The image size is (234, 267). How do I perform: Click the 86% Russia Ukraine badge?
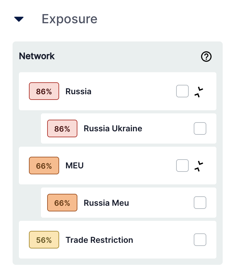[62, 128]
